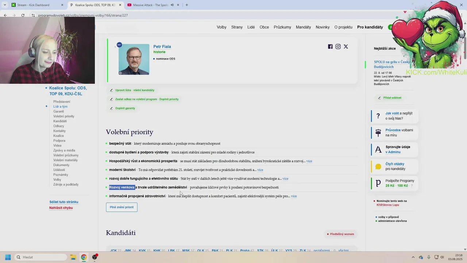Open Google Chrome from the taskbar
The width and height of the screenshot is (467, 263).
point(84,257)
